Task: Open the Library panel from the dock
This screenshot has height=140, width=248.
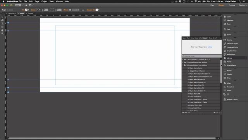Action: pos(235,58)
